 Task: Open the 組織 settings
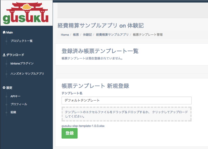point(13,112)
